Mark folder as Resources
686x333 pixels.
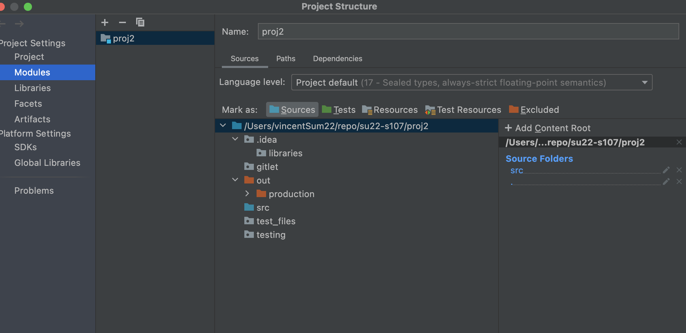click(x=390, y=110)
